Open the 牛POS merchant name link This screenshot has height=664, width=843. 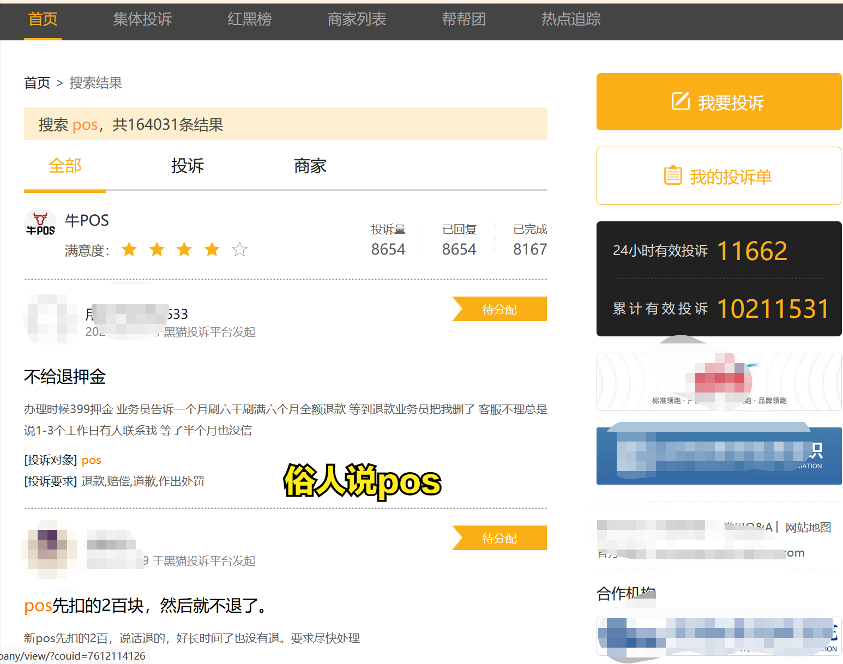[87, 220]
